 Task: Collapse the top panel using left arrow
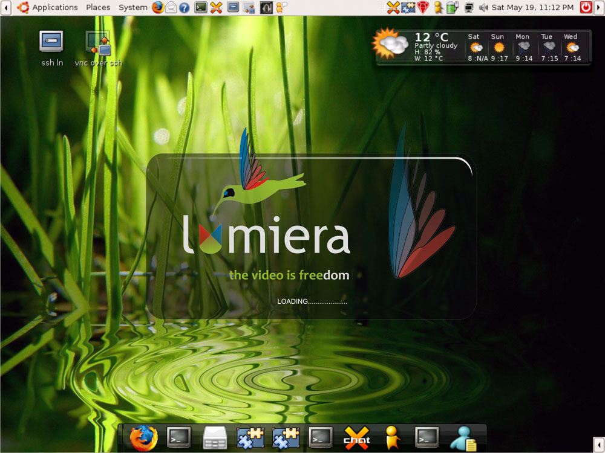click(x=6, y=7)
